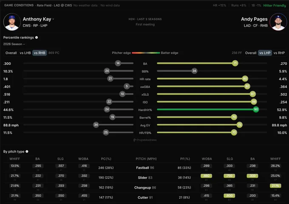Select pitcher Overall split tab
Viewport: 289px width, 204px height.
(x=11, y=53)
